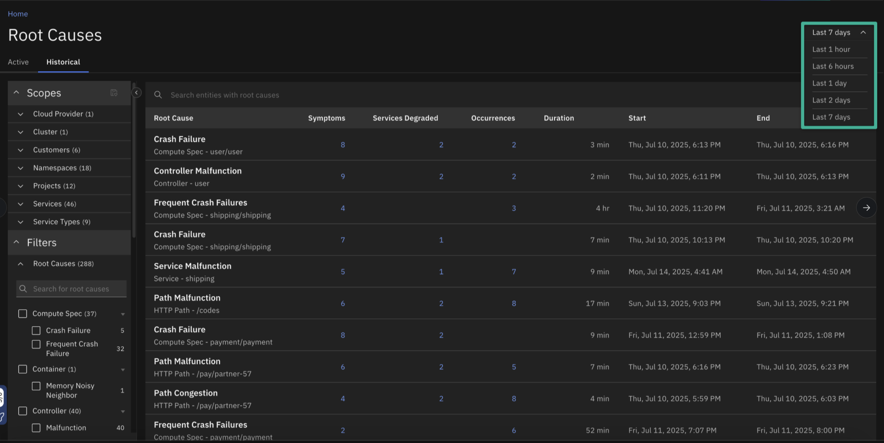Collapse Controller group with its caret
The image size is (884, 443).
point(123,412)
